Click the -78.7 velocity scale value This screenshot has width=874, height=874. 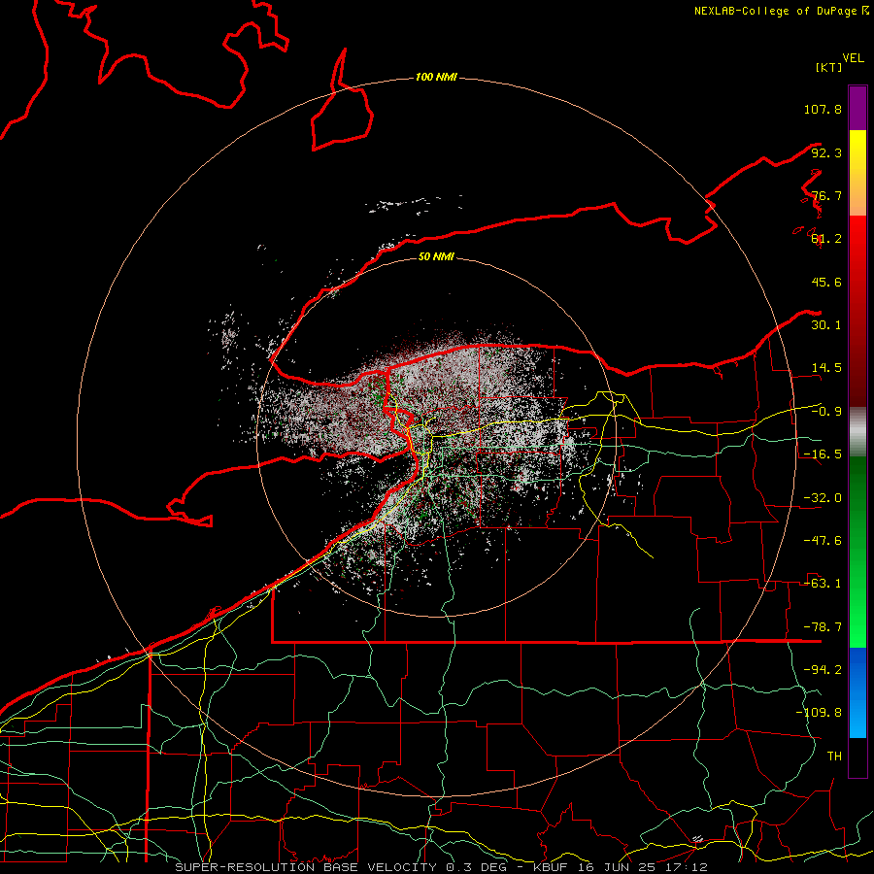[823, 627]
